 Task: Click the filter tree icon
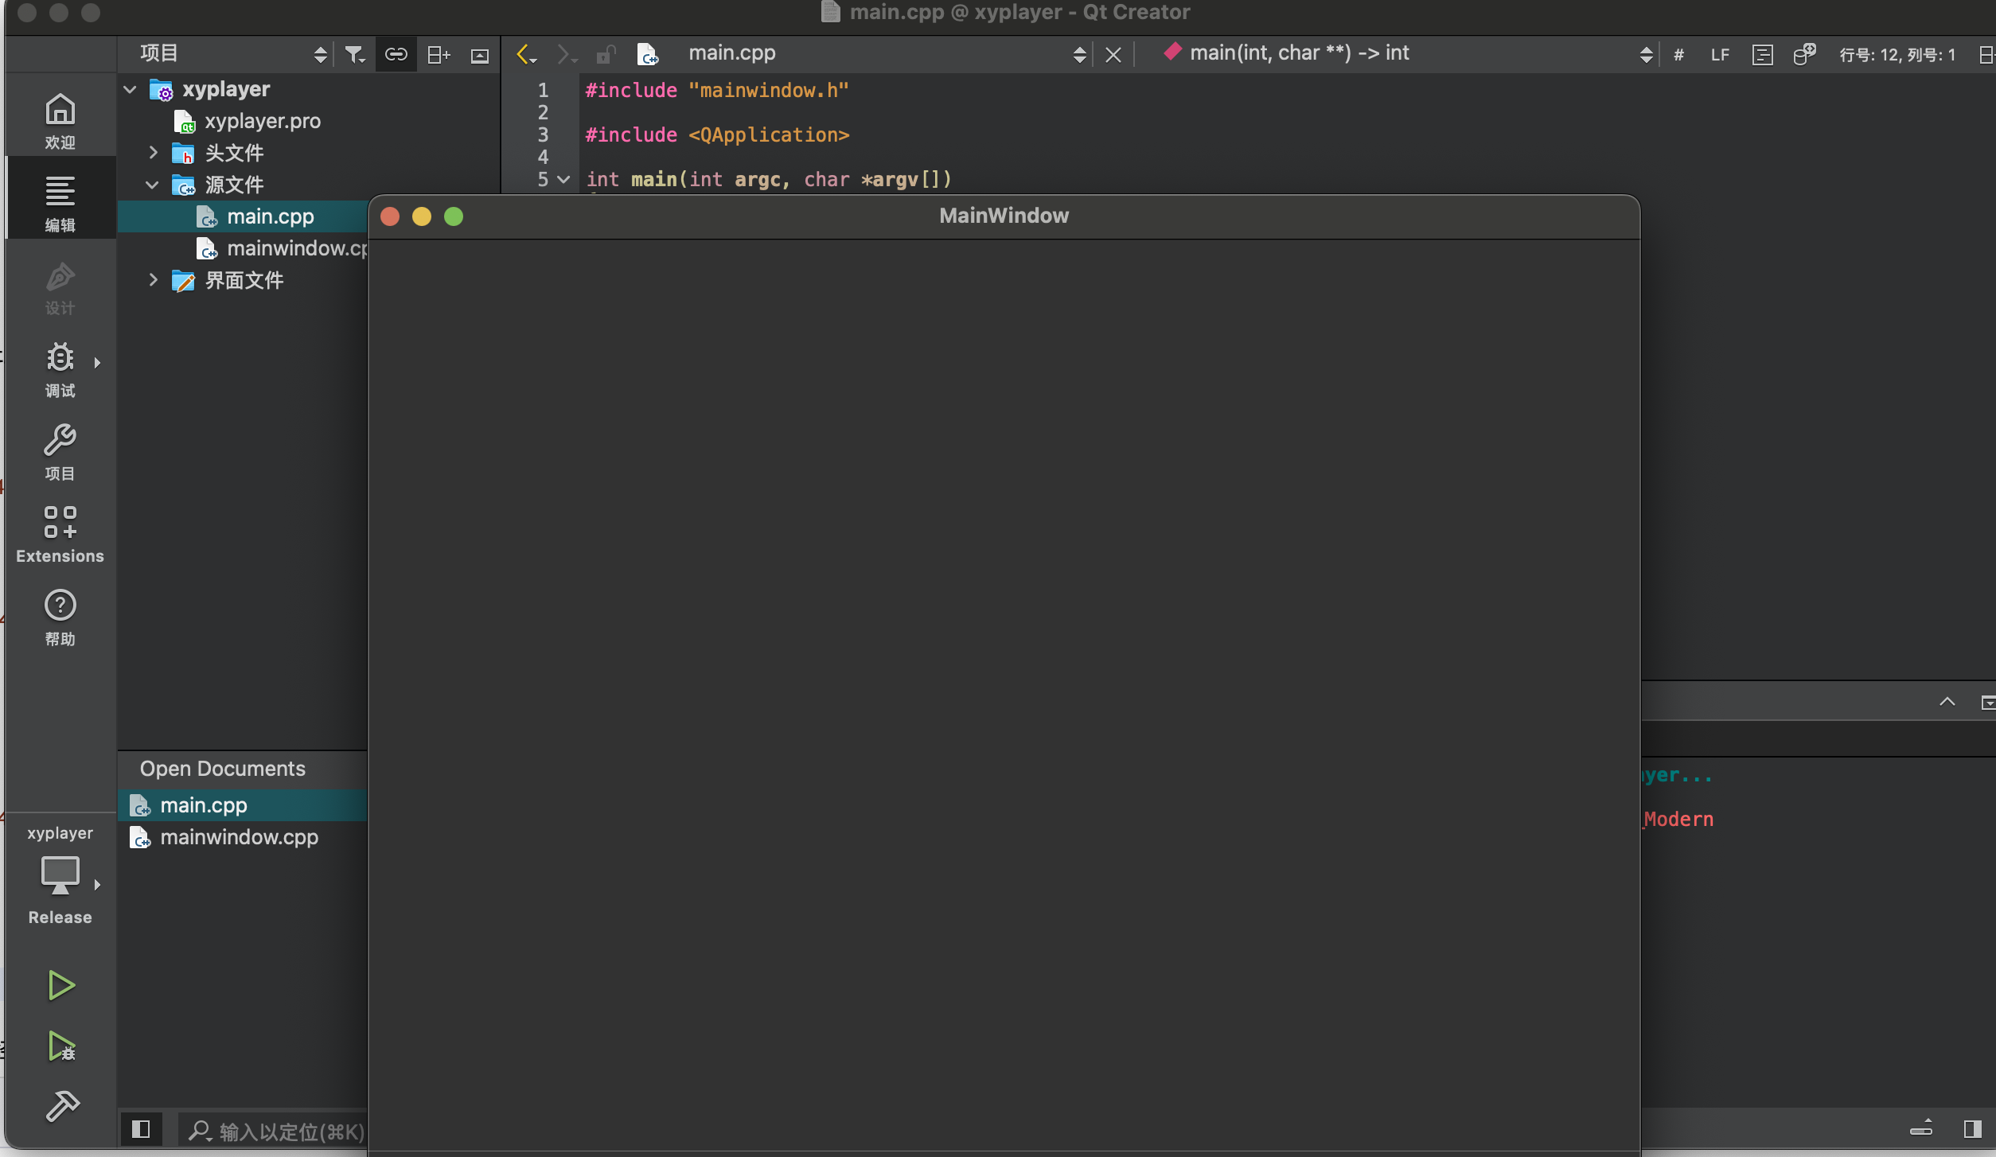(x=354, y=54)
